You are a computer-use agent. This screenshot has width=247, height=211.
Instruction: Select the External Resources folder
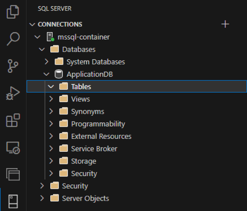point(101,136)
